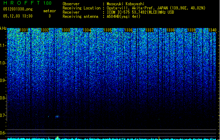Click the bright meteor echo near 0.7 kHz
Screen dimensions: 220x140
pyautogui.click(x=57, y=117)
